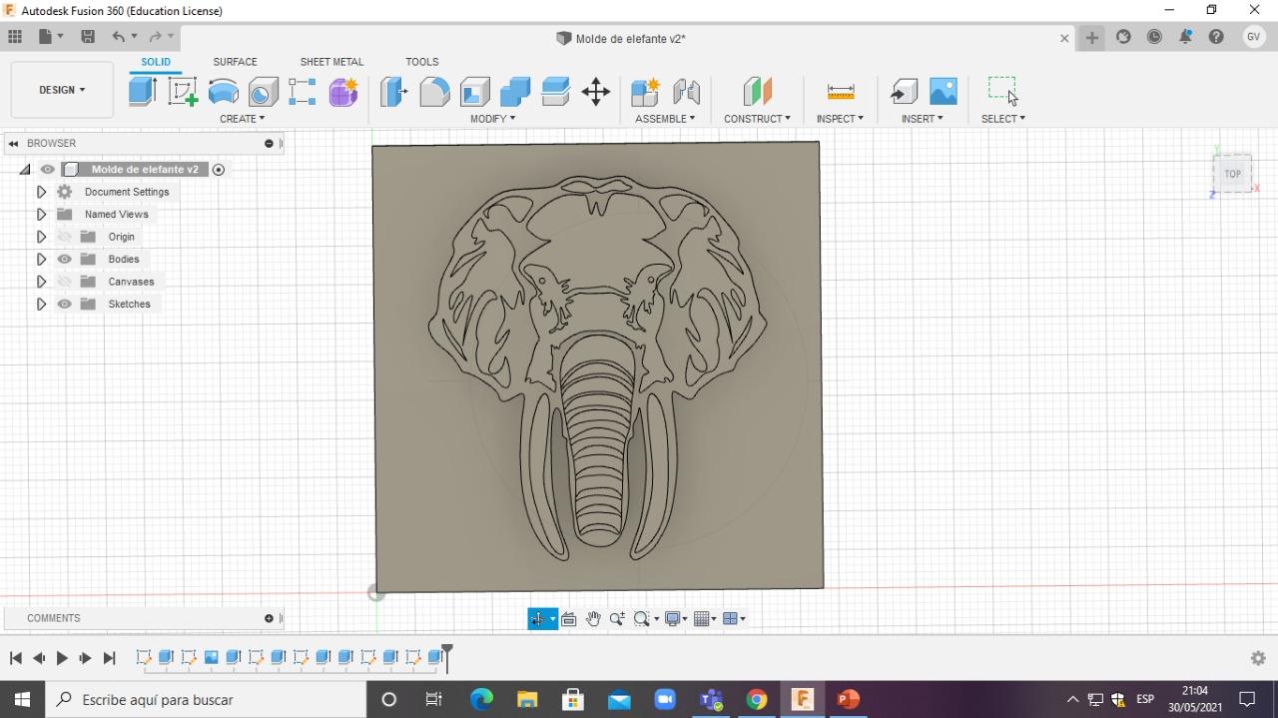Click the Look At navigation icon
This screenshot has width=1278, height=718.
click(569, 619)
